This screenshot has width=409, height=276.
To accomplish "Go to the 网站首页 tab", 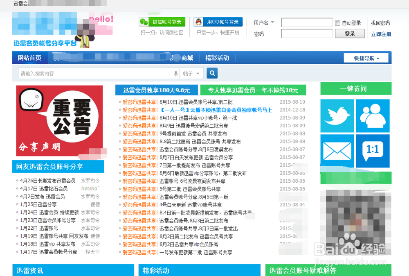I will [x=30, y=58].
